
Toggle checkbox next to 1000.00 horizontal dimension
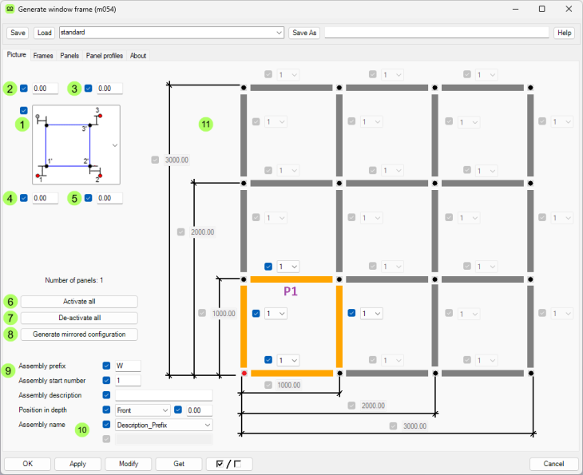tap(268, 385)
